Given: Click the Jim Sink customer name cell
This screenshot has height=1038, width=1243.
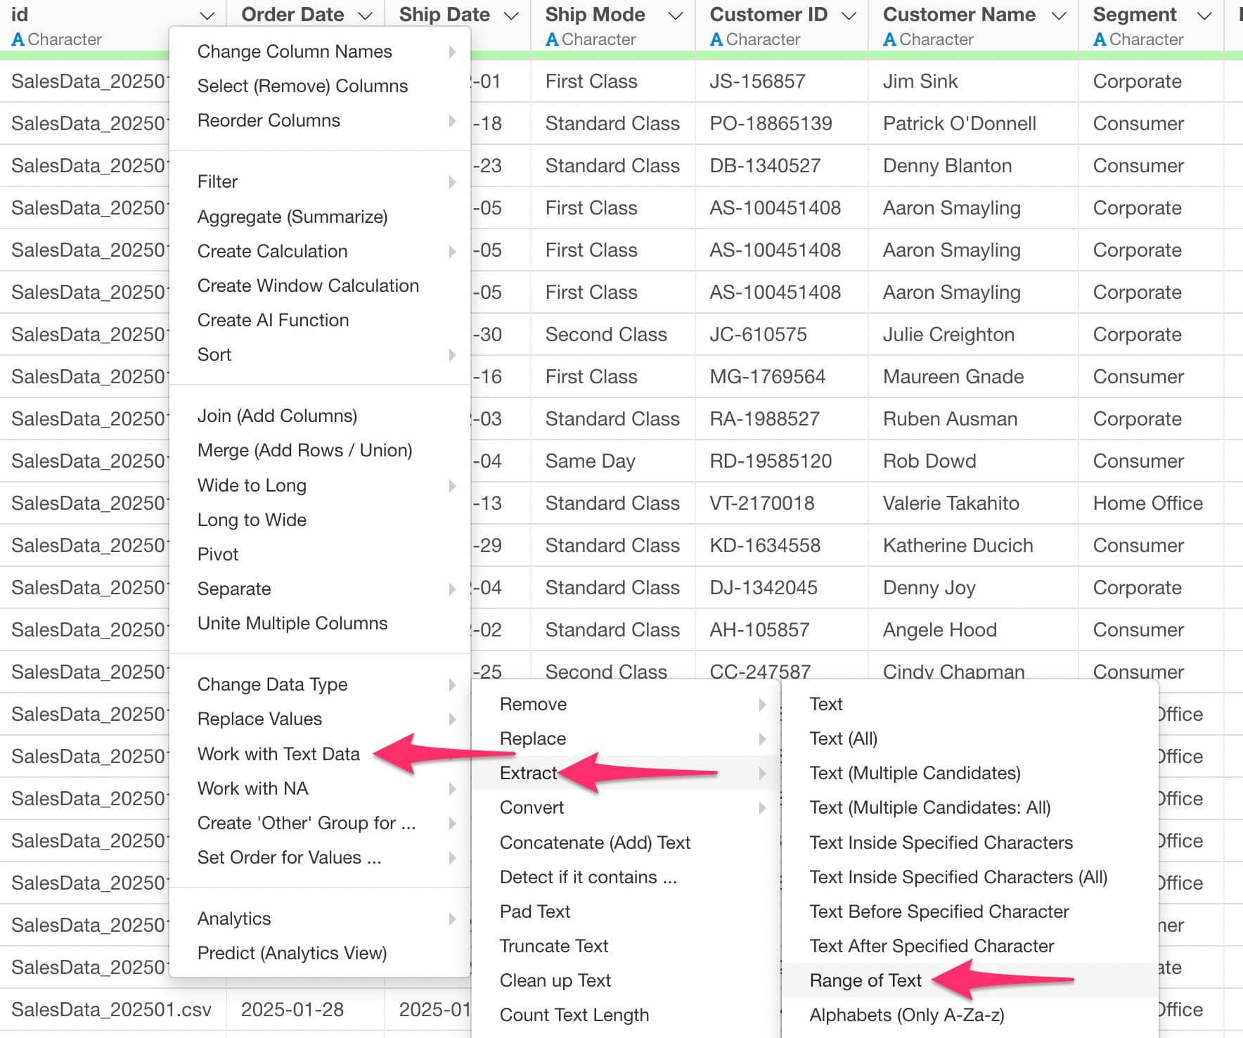Looking at the screenshot, I should [x=920, y=82].
